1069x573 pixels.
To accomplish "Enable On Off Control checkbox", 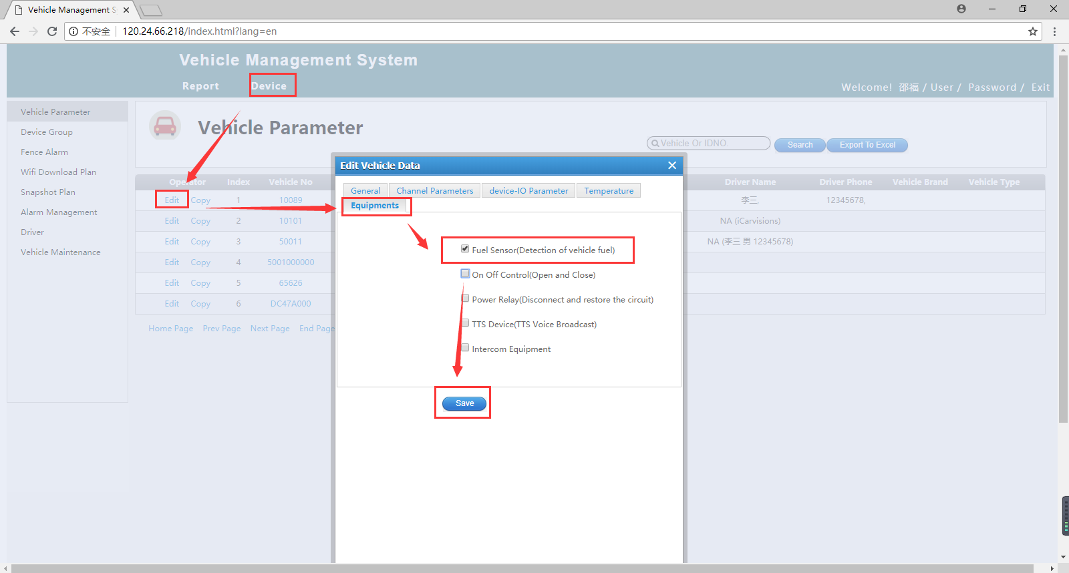I will (x=465, y=274).
